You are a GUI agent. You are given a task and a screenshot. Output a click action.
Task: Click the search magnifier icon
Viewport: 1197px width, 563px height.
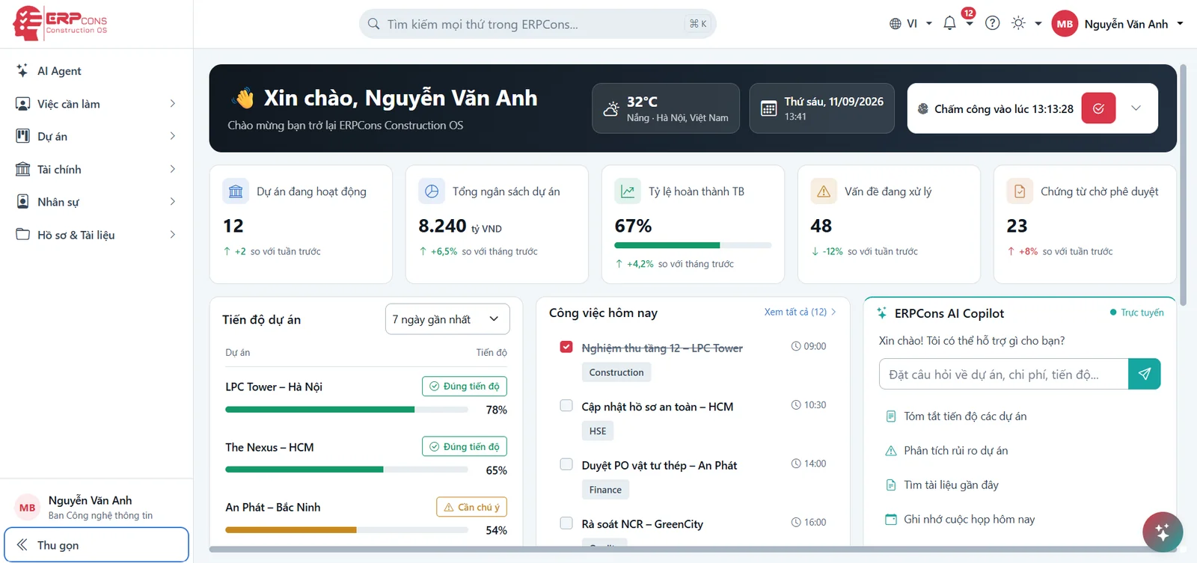373,24
